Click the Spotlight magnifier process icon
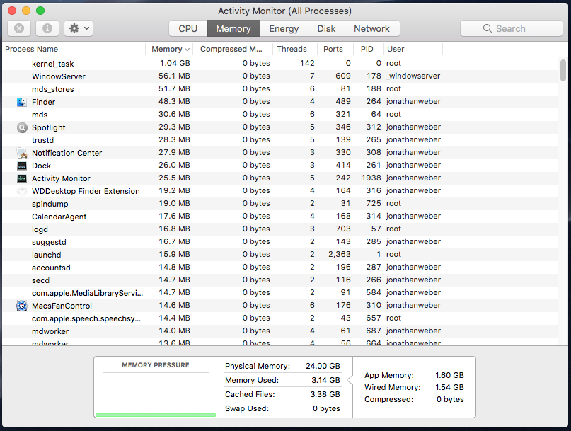The image size is (571, 431). (22, 127)
